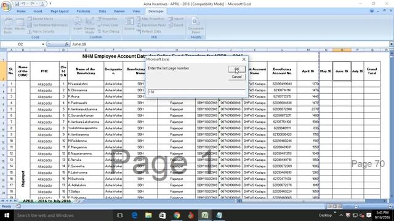The width and height of the screenshot is (394, 221).
Task: Go to first sheet with tab scroll arrow
Action: point(2,201)
